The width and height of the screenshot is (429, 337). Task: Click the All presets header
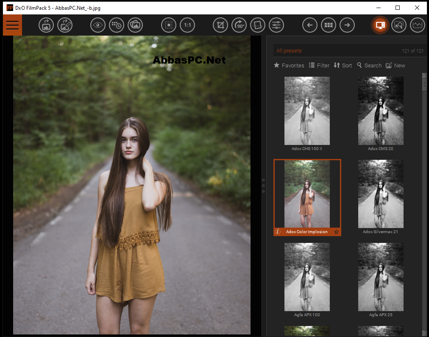click(x=289, y=51)
